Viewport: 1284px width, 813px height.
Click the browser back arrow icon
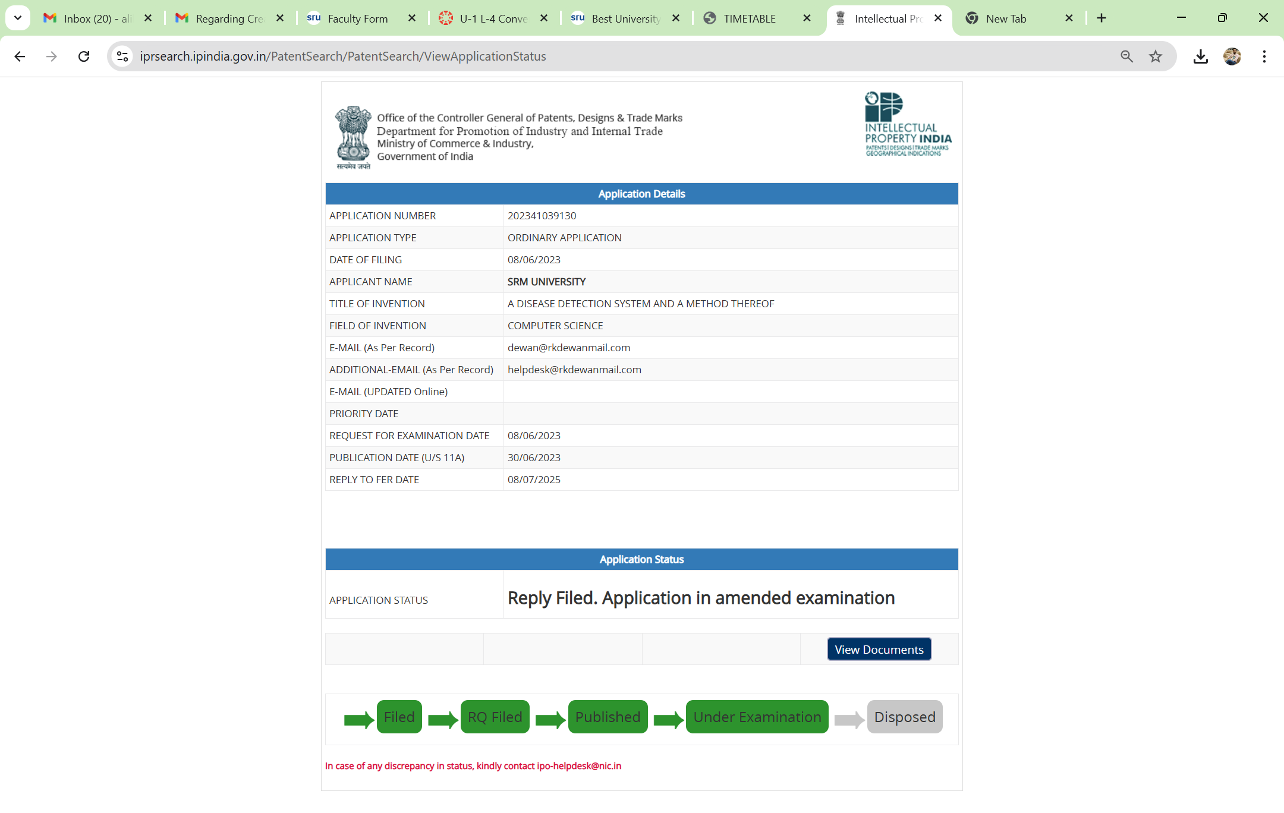[x=20, y=56]
